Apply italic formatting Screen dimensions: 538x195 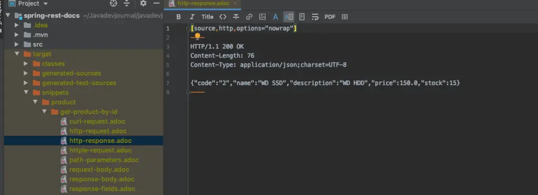click(x=192, y=17)
